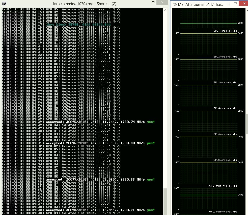
Task: Click the 'MSI Afterburner v4.1.1' window title
Action: 201,5
